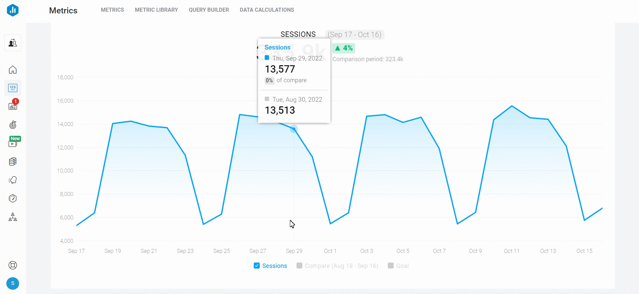Click the Databox logo icon
The width and height of the screenshot is (639, 294).
click(x=13, y=10)
